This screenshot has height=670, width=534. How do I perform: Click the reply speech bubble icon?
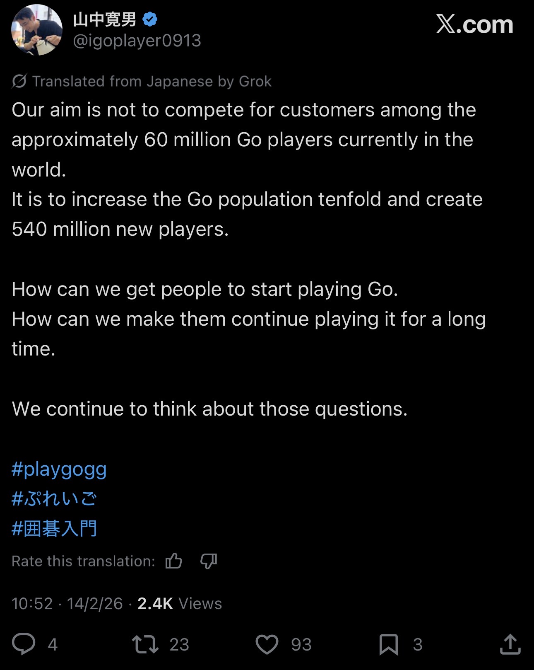(x=24, y=644)
